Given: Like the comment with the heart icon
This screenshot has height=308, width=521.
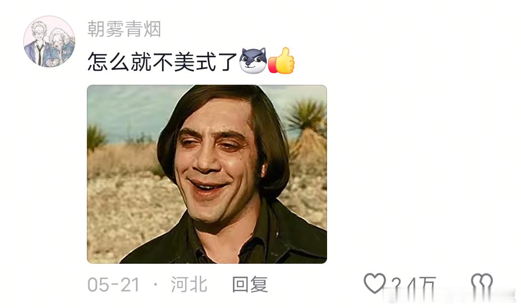Looking at the screenshot, I should (x=375, y=283).
